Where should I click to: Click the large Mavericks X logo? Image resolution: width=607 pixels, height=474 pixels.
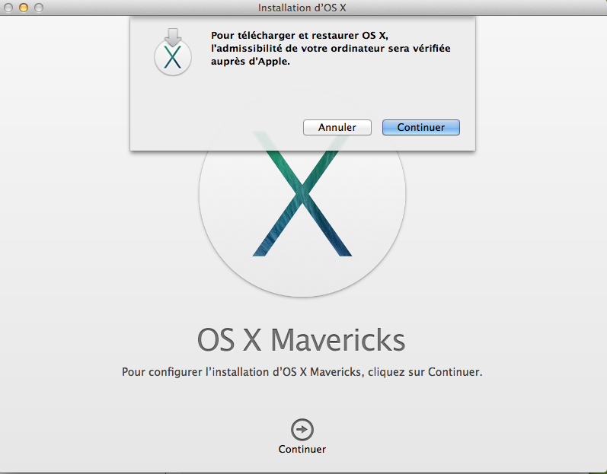302,196
